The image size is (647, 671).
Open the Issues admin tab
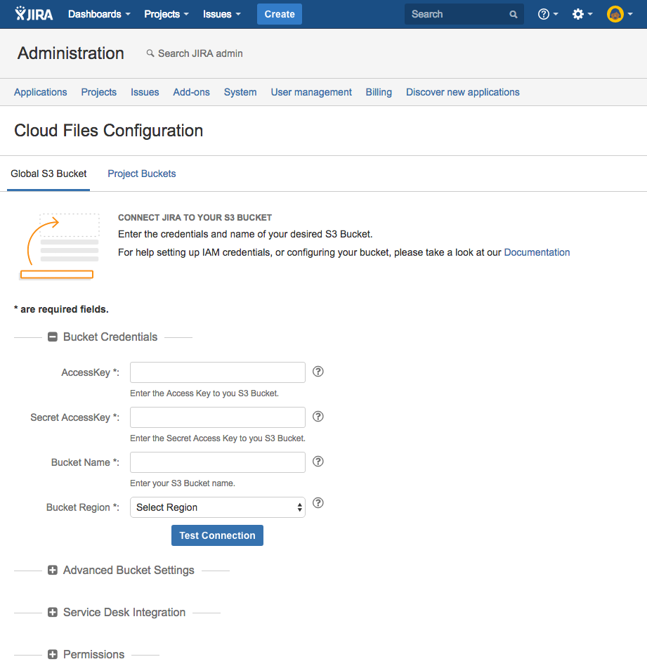tap(145, 92)
